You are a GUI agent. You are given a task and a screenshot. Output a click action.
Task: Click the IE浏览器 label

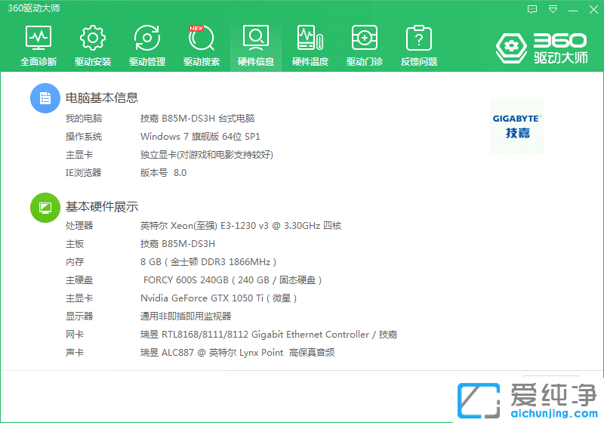click(83, 172)
